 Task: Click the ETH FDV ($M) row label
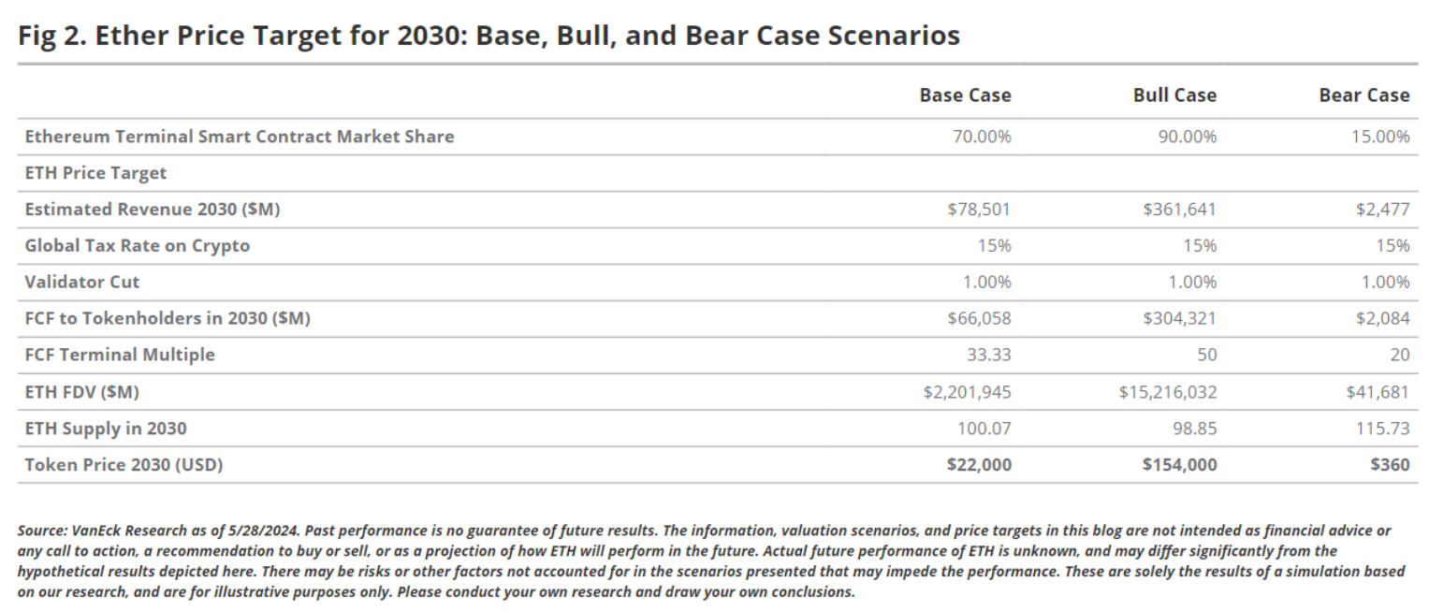[x=82, y=392]
